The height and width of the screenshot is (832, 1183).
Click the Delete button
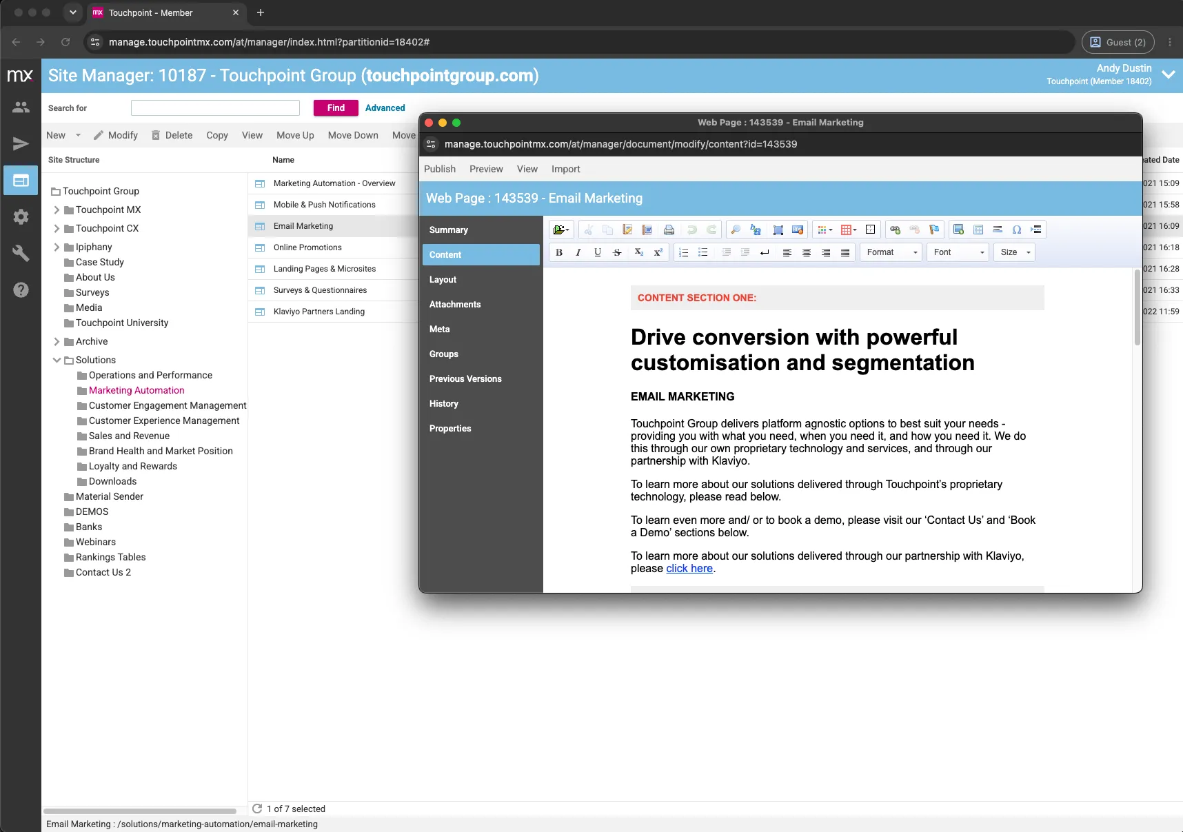172,135
